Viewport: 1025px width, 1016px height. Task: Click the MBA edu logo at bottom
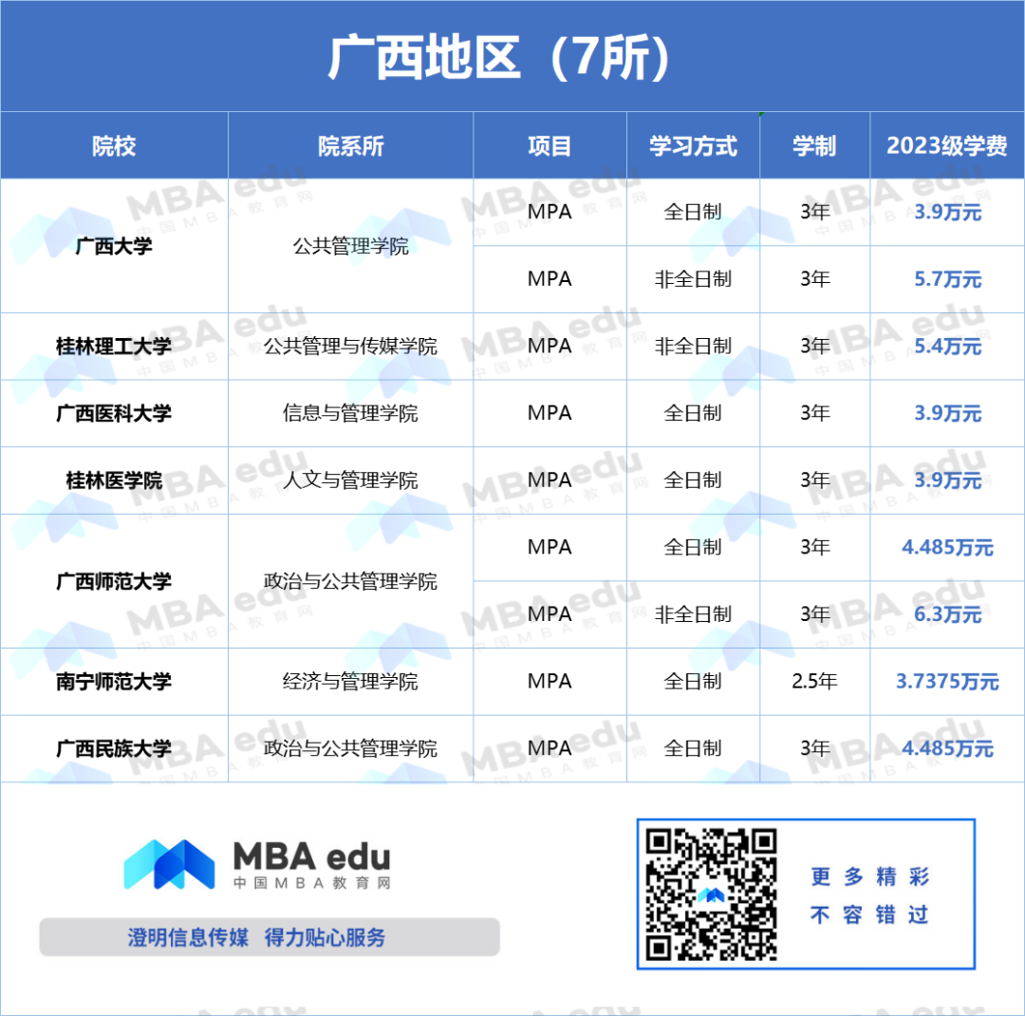257,864
